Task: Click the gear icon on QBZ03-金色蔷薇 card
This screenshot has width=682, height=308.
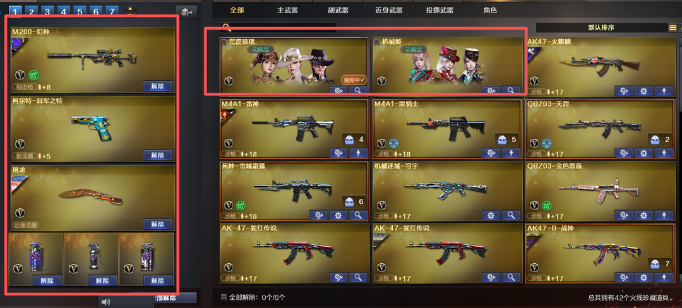Action: pyautogui.click(x=643, y=215)
